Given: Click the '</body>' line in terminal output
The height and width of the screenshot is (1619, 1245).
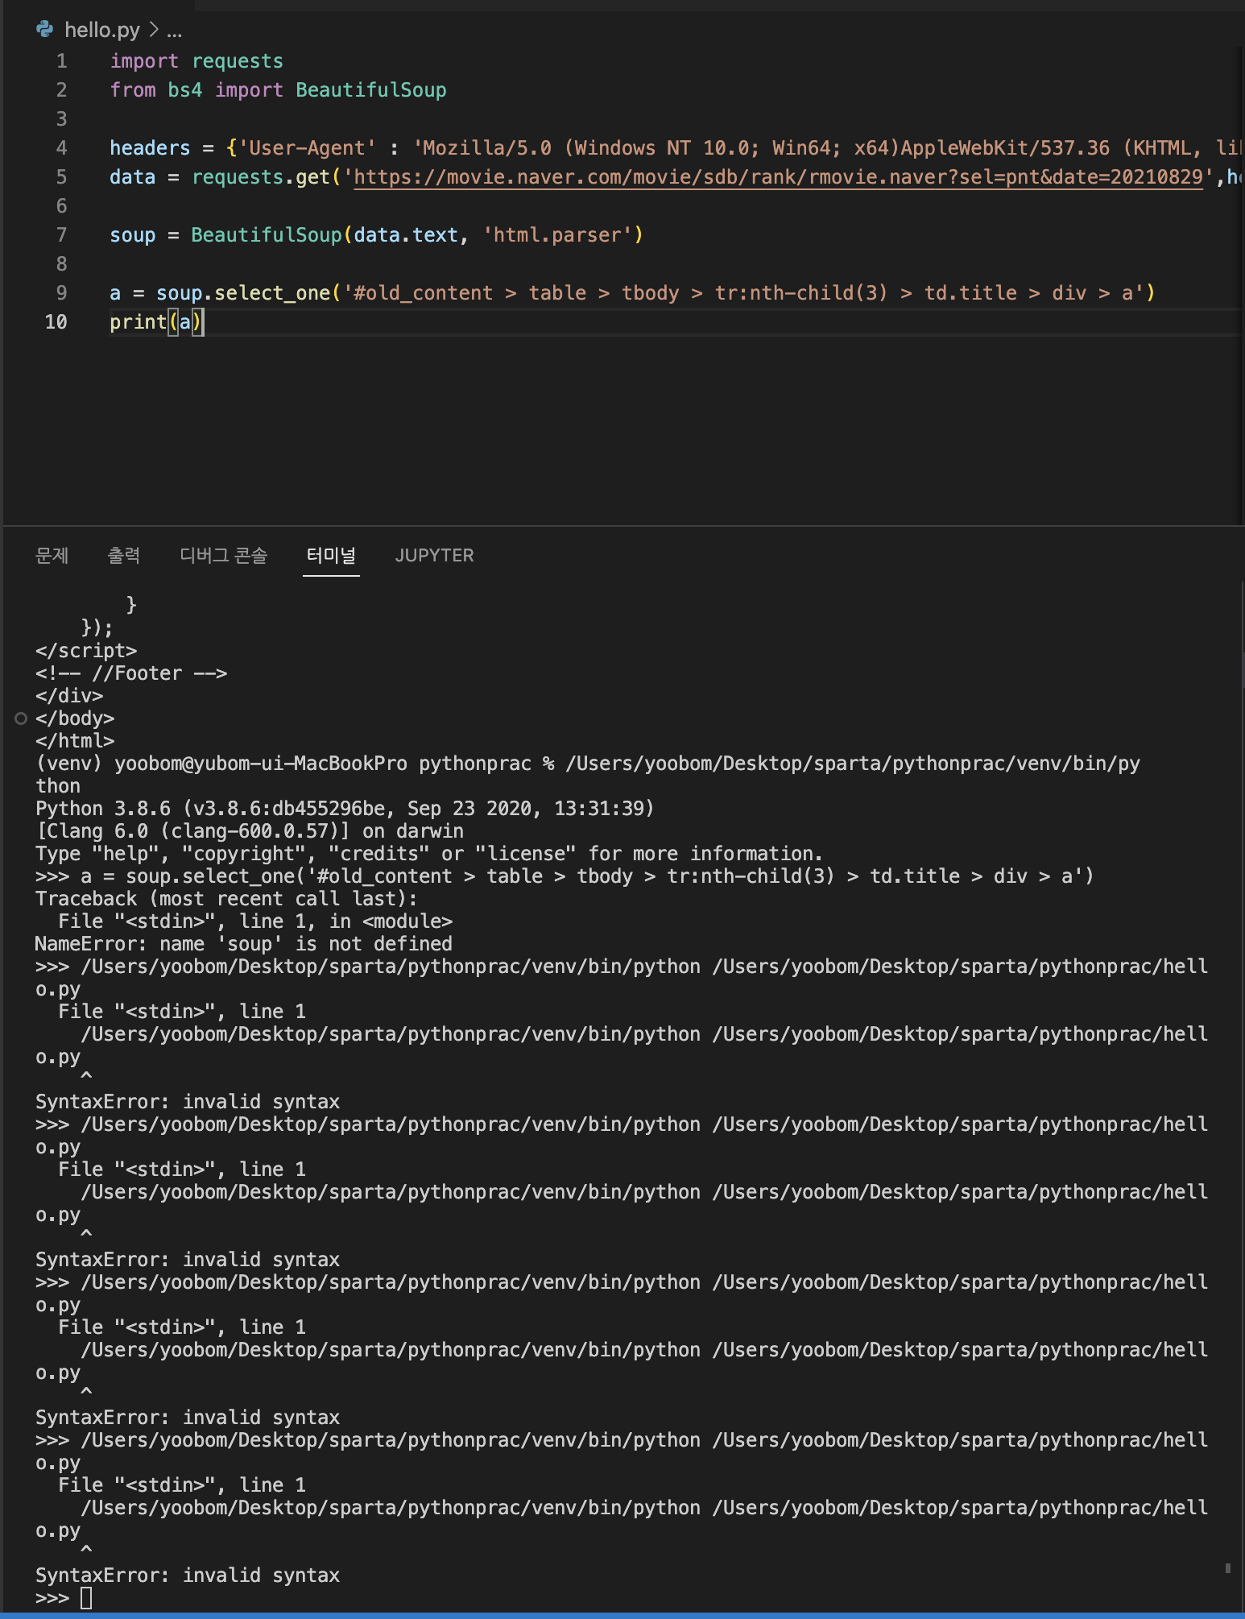Looking at the screenshot, I should (75, 718).
